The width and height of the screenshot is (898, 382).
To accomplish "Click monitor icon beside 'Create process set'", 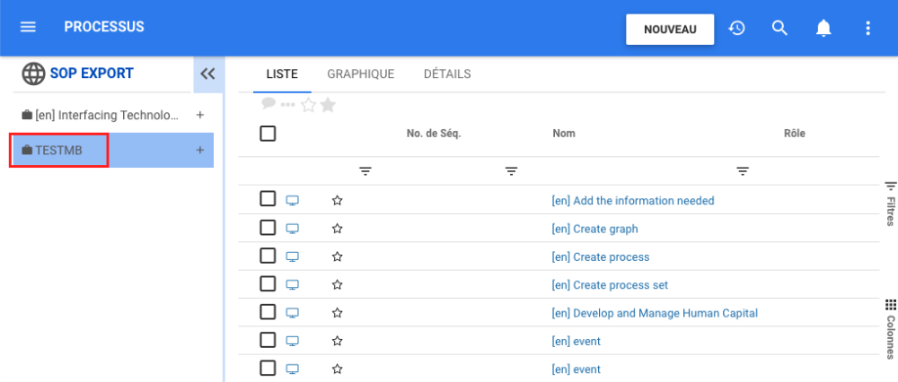I will click(292, 285).
